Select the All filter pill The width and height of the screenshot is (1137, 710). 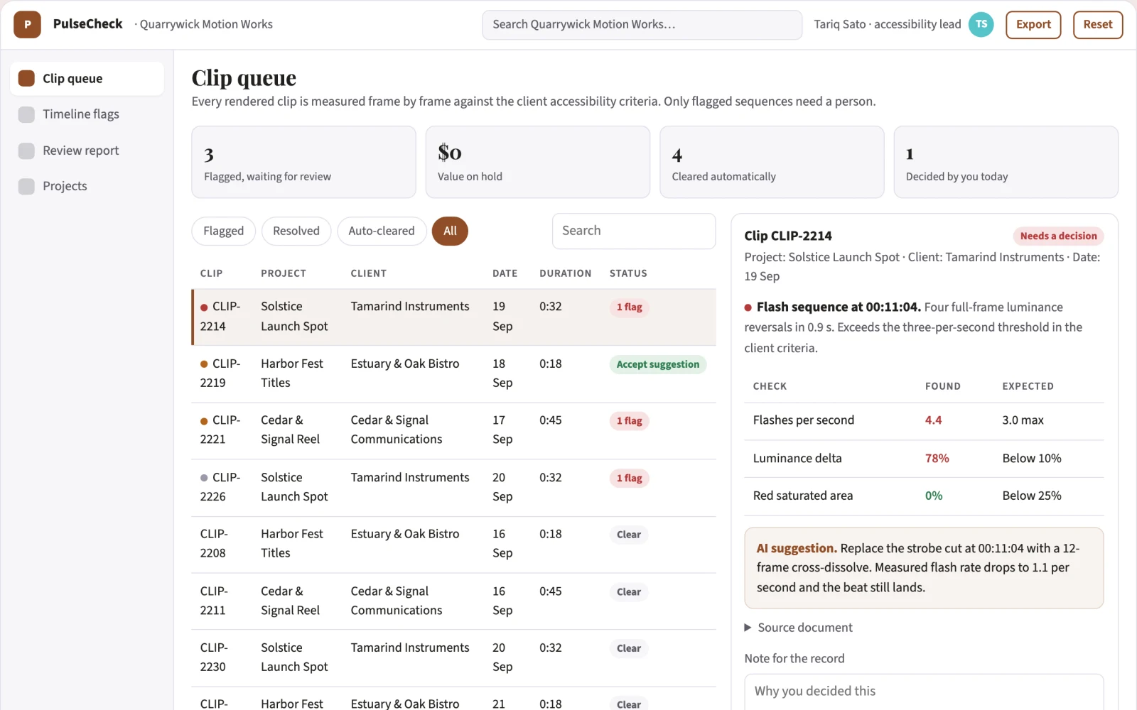tap(450, 231)
